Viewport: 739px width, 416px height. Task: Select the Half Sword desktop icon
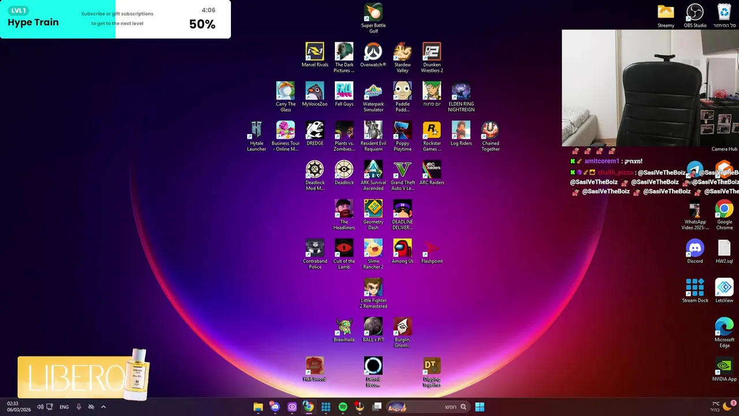pos(315,369)
